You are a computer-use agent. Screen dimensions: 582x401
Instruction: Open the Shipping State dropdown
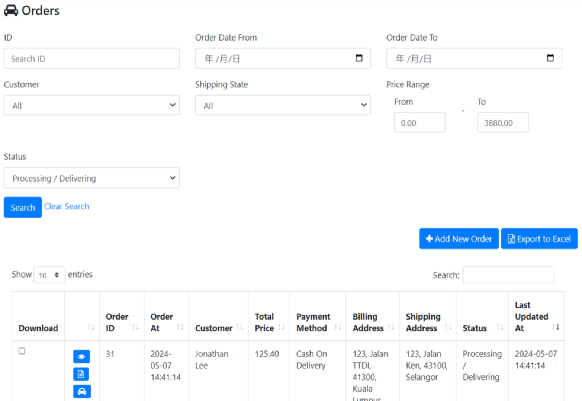(283, 105)
